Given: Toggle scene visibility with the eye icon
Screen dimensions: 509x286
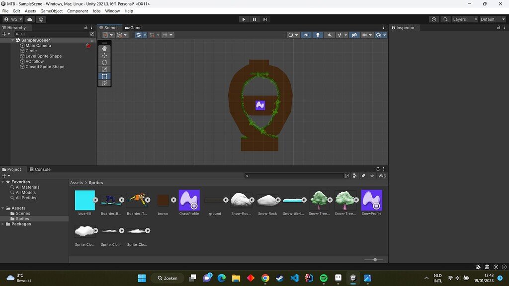Looking at the screenshot, I should (x=354, y=35).
